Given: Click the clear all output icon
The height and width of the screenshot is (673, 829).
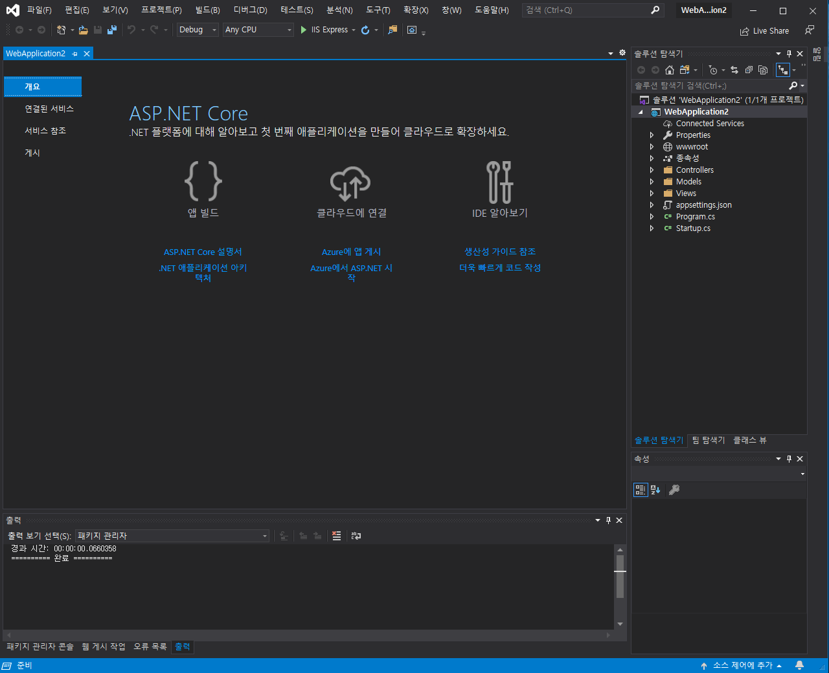Looking at the screenshot, I should (336, 536).
